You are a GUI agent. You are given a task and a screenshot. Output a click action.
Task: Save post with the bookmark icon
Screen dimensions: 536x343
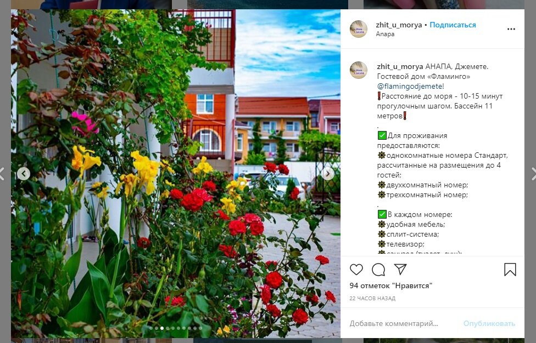click(x=510, y=270)
